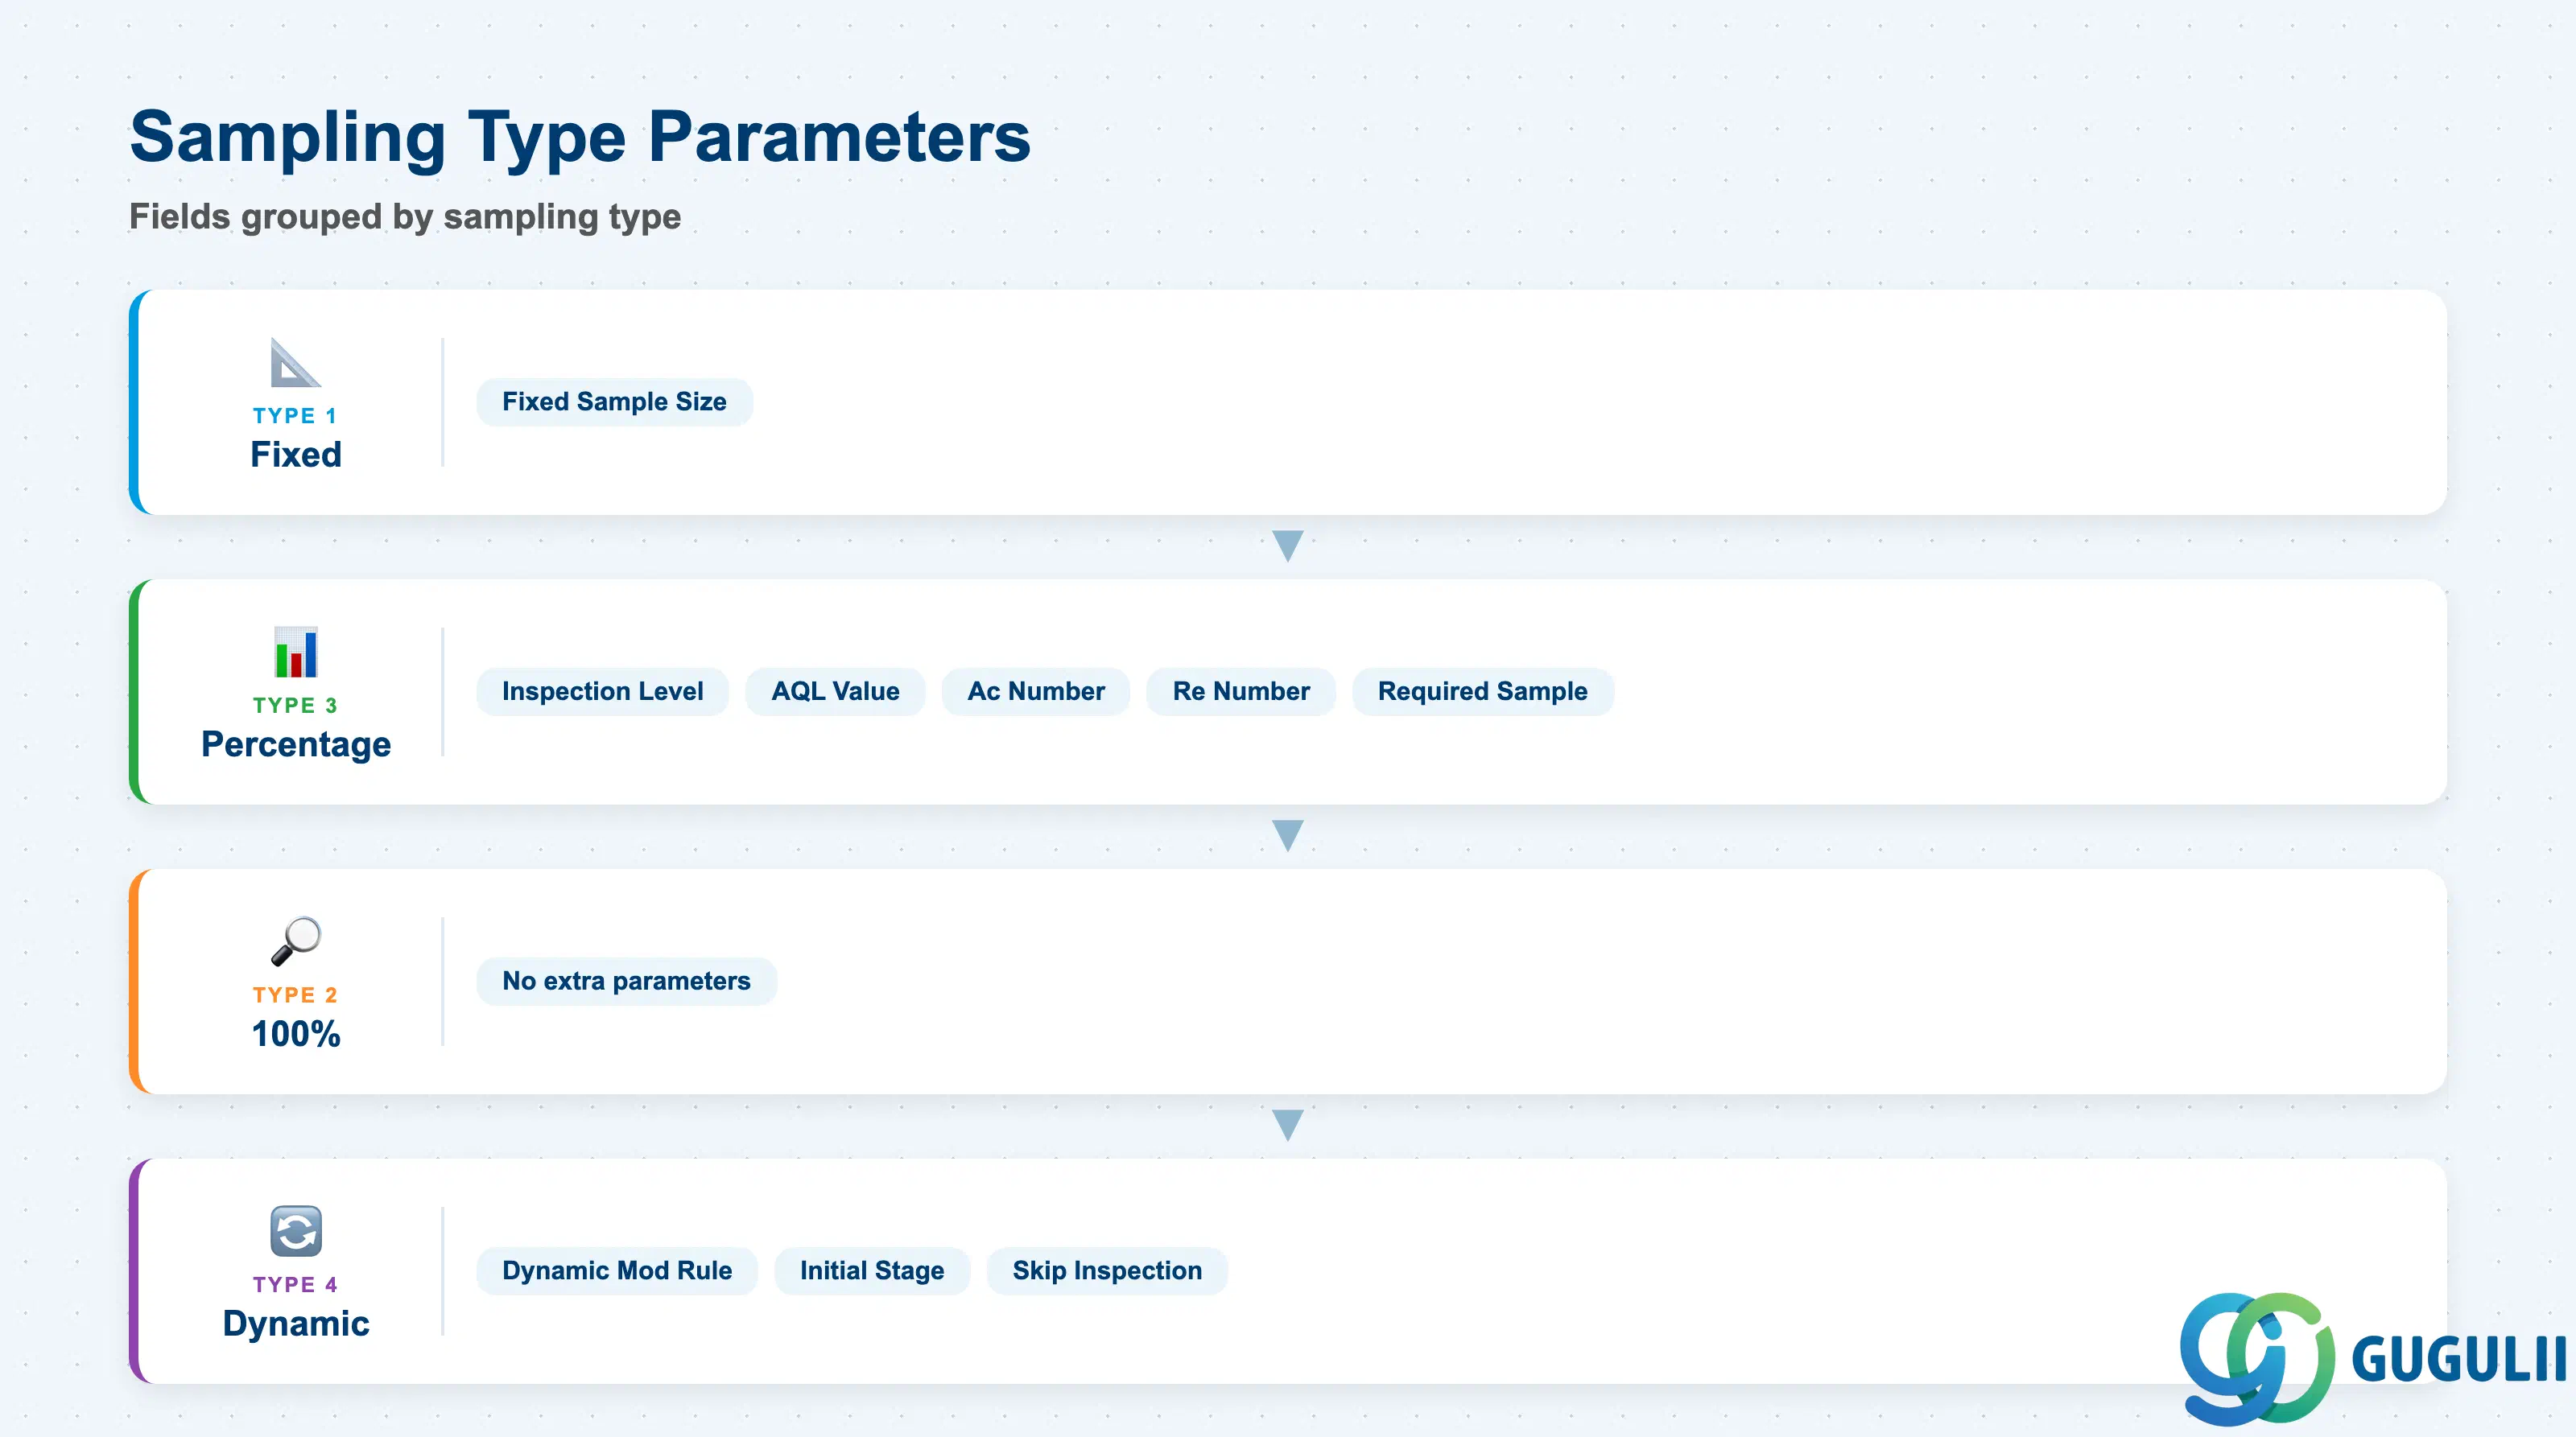The image size is (2576, 1437).
Task: Select the Fixed Sample Size chip
Action: click(x=614, y=401)
